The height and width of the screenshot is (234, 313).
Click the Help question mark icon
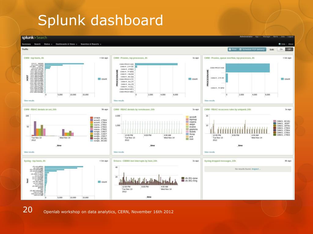[279, 44]
